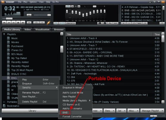
Task: Expand Media Library Playlists submenu
Action: pos(75,101)
